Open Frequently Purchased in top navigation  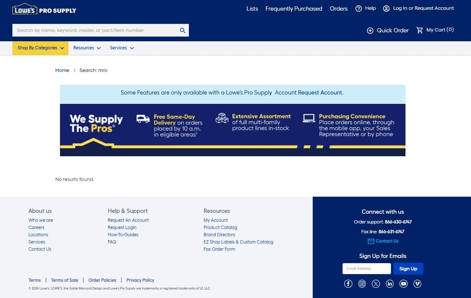point(294,9)
